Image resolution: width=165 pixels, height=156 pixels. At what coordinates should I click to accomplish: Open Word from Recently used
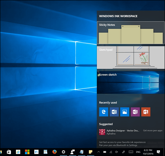pos(114,112)
